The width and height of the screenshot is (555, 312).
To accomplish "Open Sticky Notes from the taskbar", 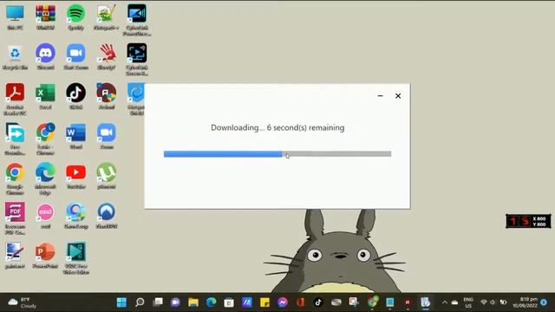I will 264,302.
